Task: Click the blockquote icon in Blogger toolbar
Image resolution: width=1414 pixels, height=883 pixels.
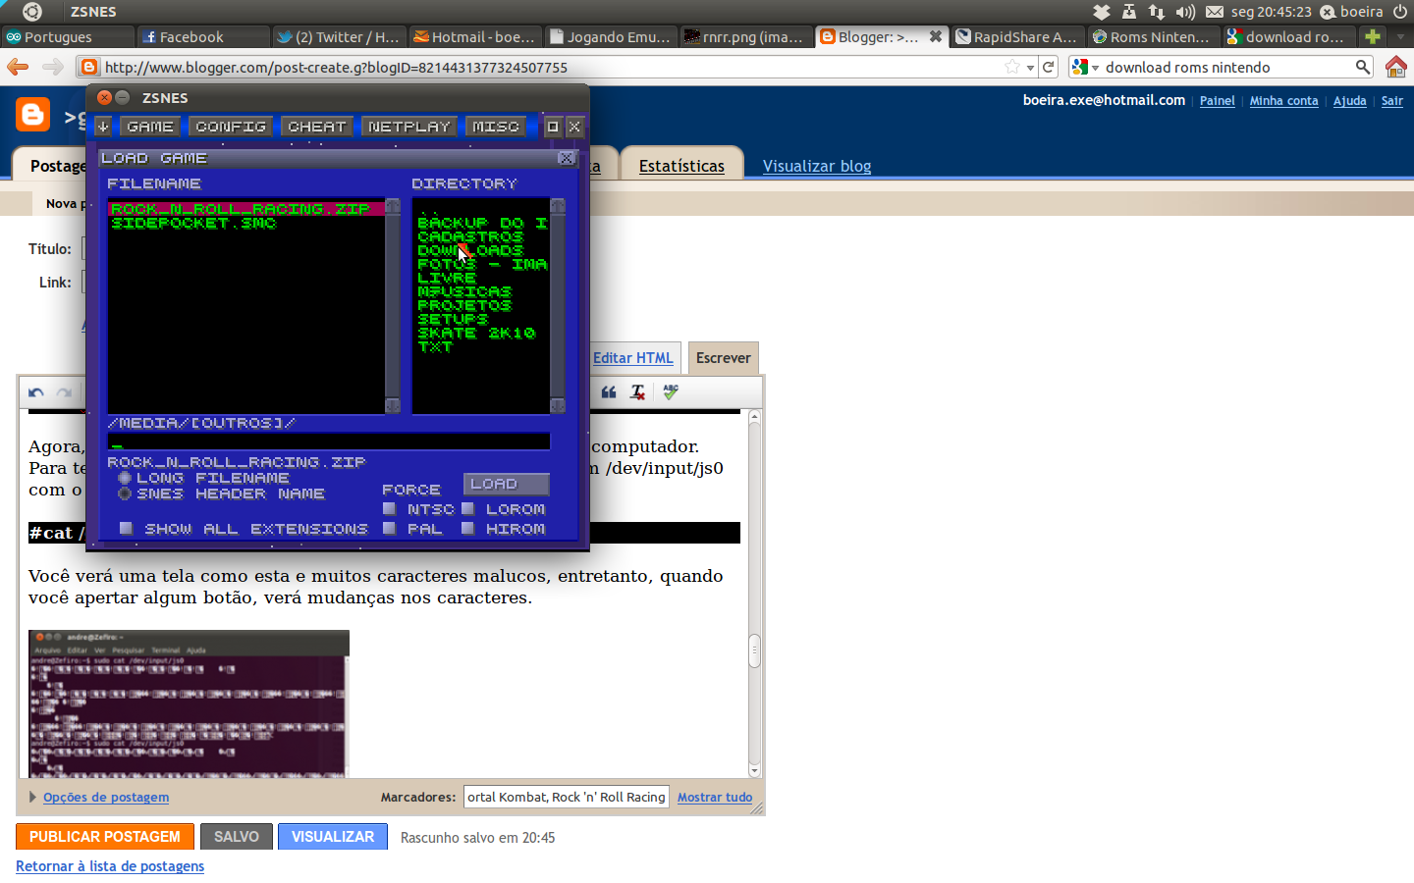Action: pos(609,392)
